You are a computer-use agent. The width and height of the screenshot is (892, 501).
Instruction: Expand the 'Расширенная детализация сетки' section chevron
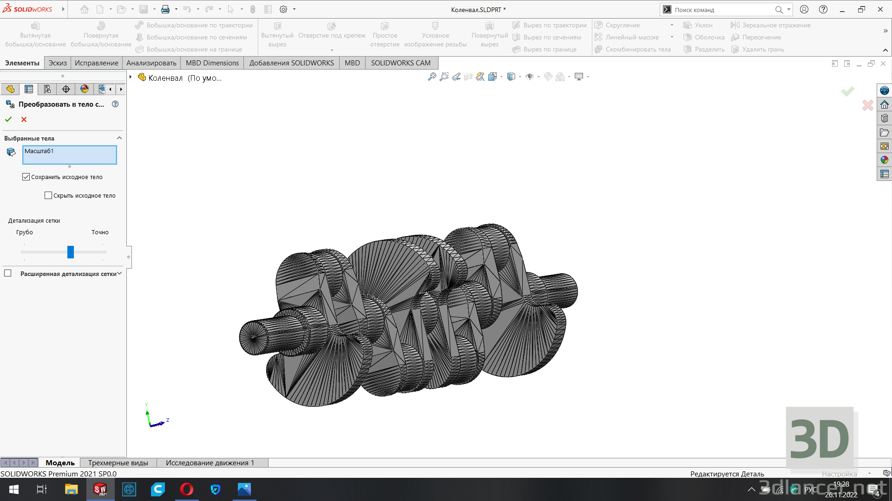pyautogui.click(x=119, y=274)
